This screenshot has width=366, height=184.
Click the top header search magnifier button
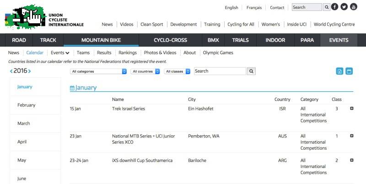[x=327, y=7]
